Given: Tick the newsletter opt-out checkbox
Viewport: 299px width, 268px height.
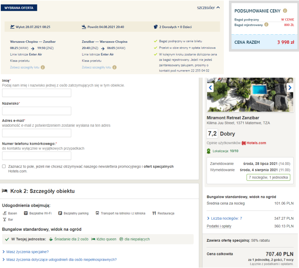Looking at the screenshot, I should click(4, 166).
